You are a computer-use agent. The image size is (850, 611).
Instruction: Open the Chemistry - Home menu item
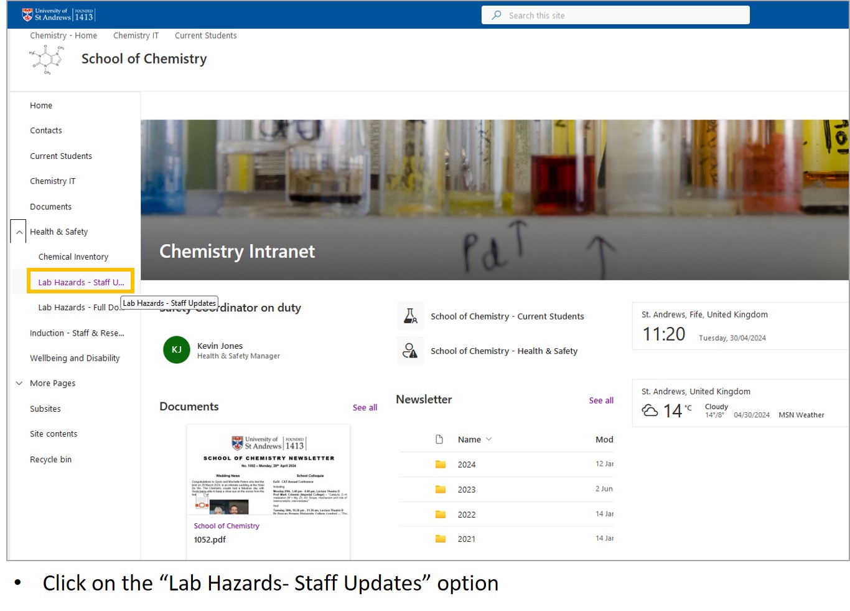[63, 36]
